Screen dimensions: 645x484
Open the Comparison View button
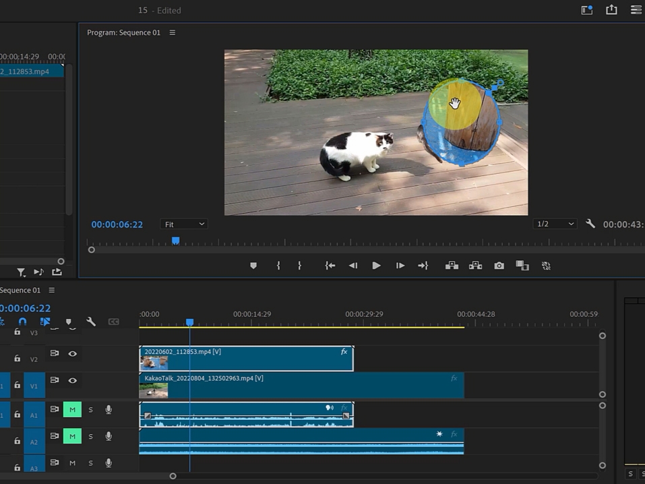[x=522, y=266]
